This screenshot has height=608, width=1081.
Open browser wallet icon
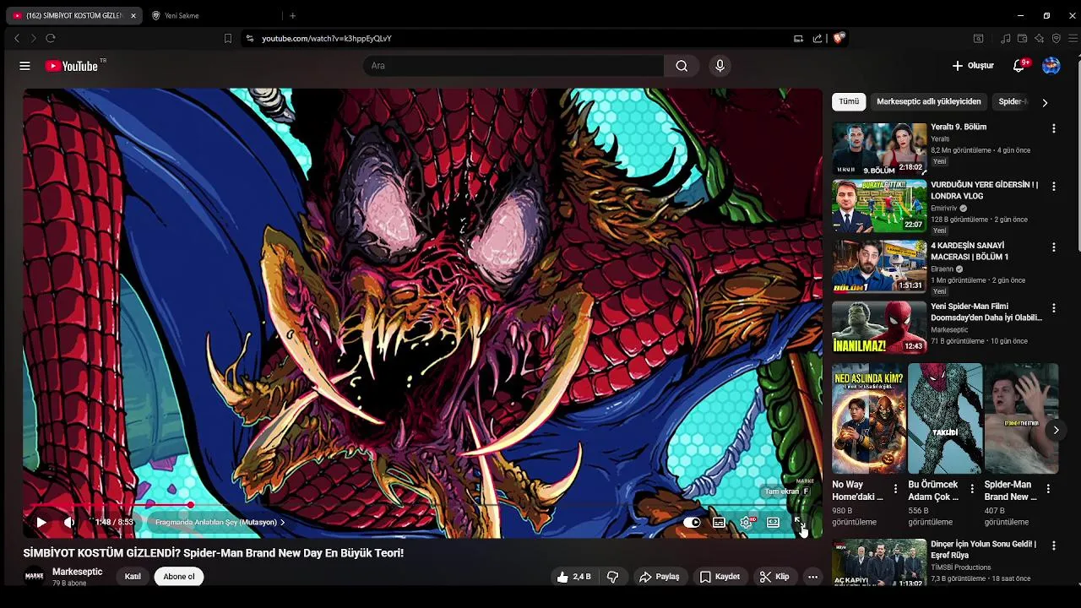pos(1022,38)
